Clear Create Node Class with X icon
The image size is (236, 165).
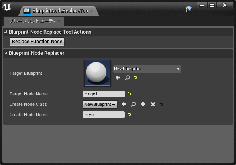click(x=153, y=104)
